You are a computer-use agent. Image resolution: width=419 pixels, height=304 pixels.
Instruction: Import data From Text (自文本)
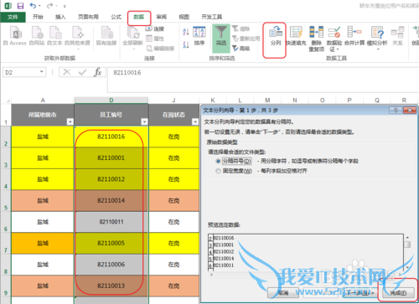54,36
